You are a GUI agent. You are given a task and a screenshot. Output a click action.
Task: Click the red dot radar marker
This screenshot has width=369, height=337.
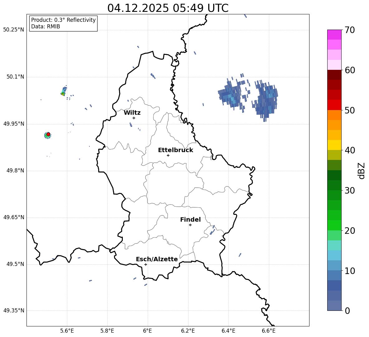coord(48,134)
